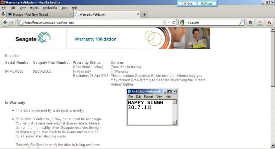Open the search engine selector dropdown

point(186,22)
